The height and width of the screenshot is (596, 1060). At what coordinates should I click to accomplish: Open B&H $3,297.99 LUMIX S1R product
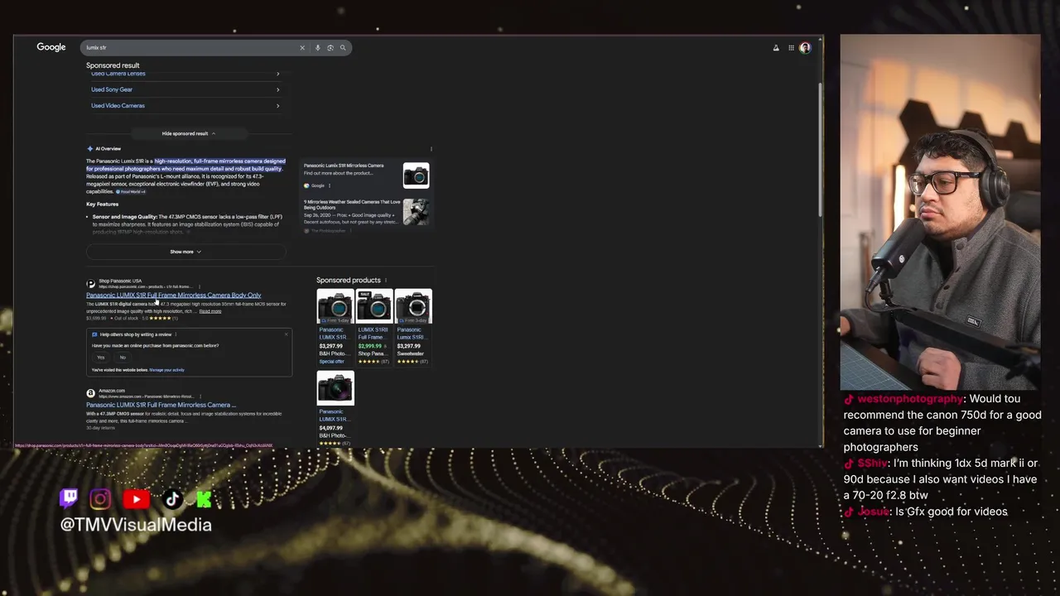point(335,328)
